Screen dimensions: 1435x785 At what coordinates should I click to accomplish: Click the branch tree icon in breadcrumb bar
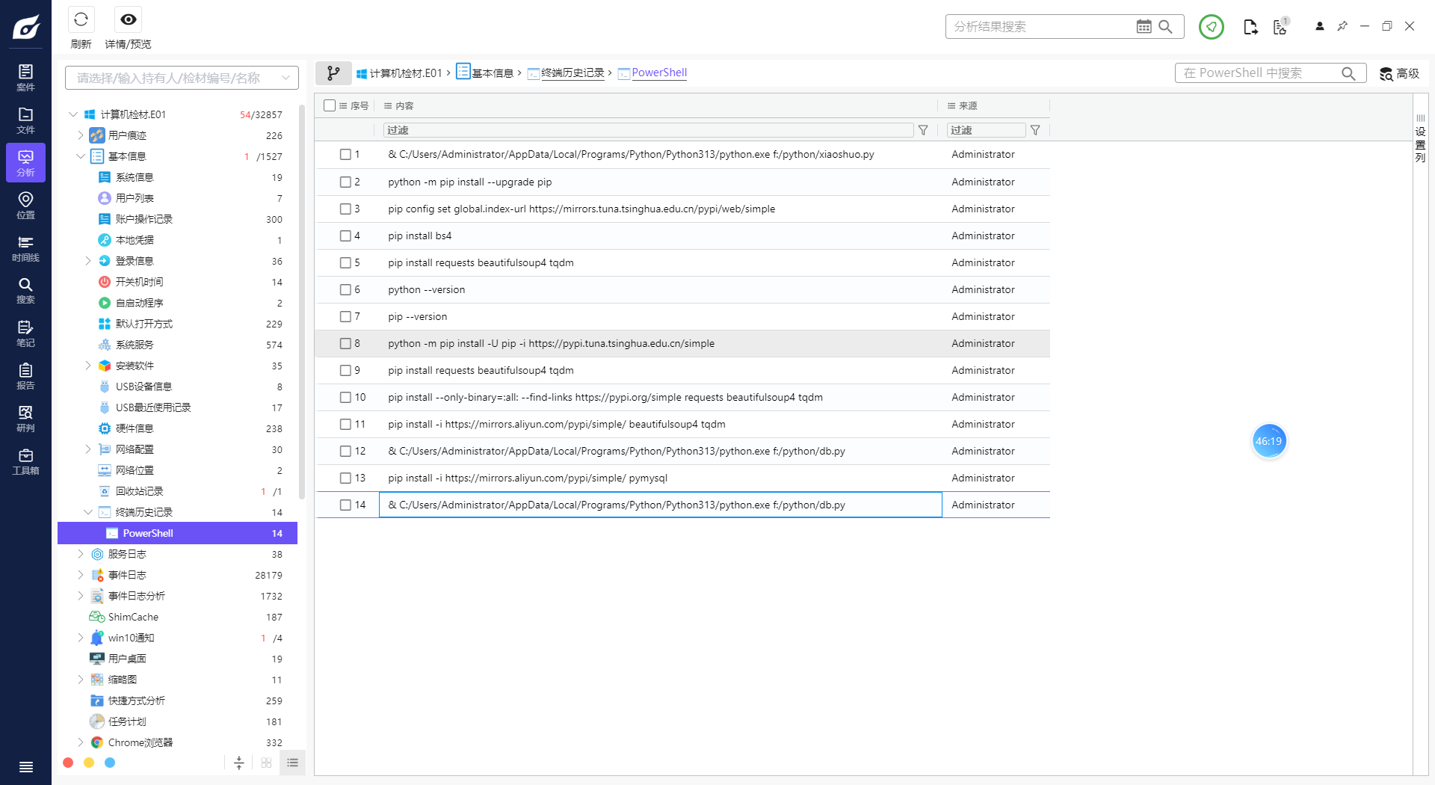pyautogui.click(x=333, y=73)
